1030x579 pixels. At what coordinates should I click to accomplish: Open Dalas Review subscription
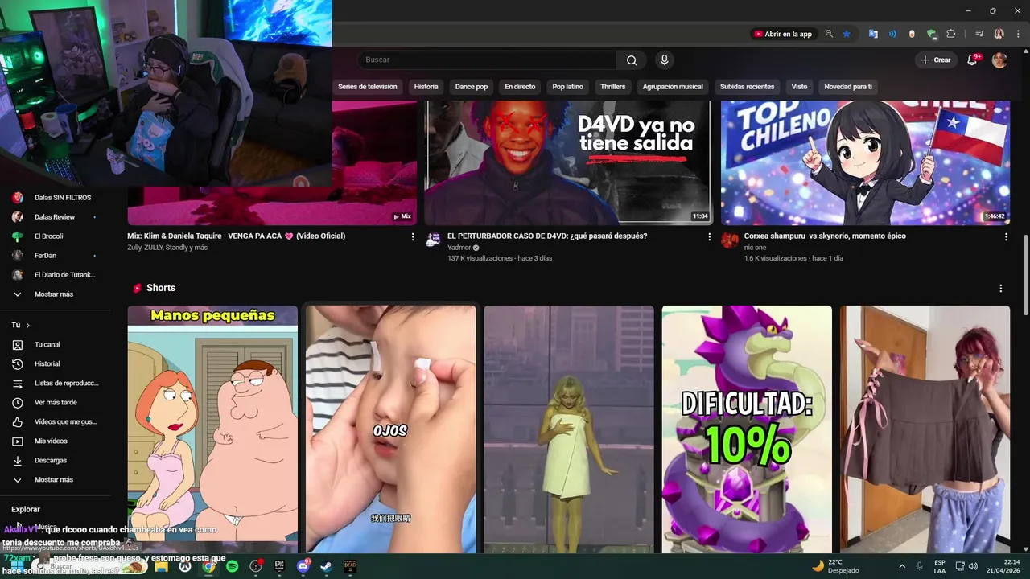(56, 217)
